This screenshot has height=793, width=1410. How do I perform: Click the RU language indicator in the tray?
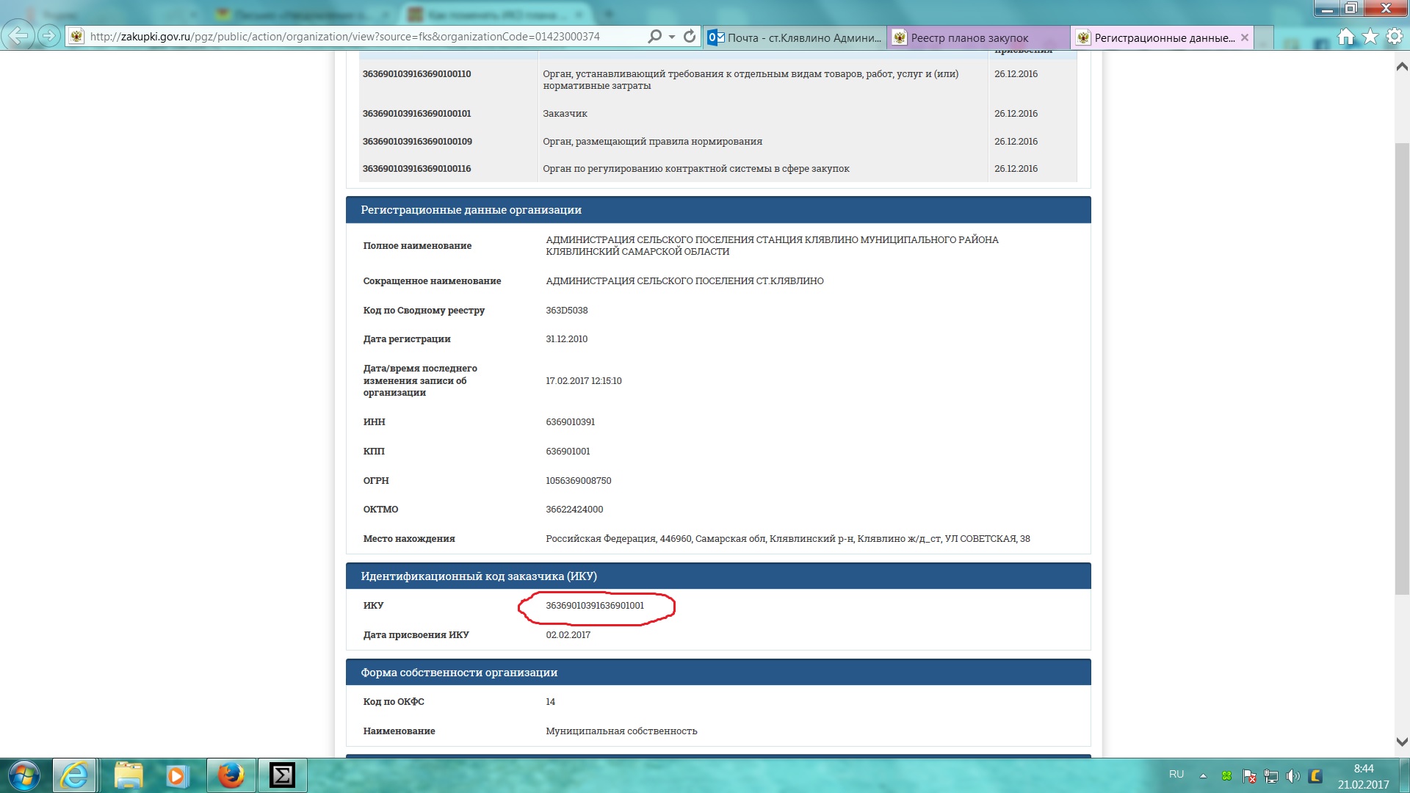click(x=1176, y=775)
